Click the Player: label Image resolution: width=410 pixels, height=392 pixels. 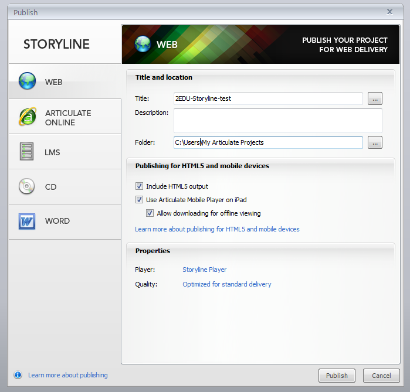point(145,270)
